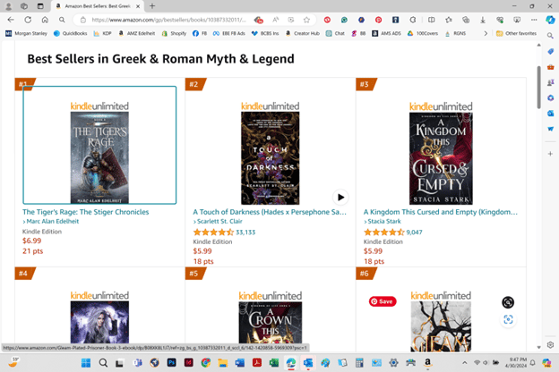Open the Read aloud icon in address bar
559x372 pixels.
(x=276, y=20)
